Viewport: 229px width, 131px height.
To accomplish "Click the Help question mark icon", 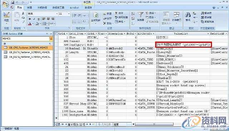I will click(x=214, y=7).
